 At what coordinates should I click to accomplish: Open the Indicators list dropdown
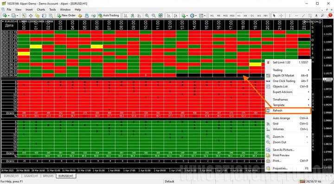[185, 16]
